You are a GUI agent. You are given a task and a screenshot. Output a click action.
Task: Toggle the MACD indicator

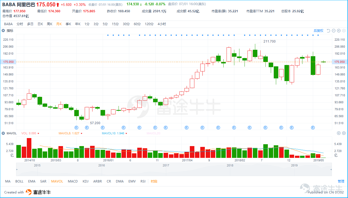[73, 181]
